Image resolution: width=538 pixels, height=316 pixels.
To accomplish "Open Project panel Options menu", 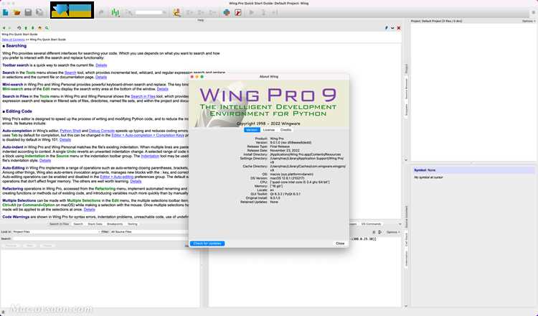I will [x=529, y=22].
